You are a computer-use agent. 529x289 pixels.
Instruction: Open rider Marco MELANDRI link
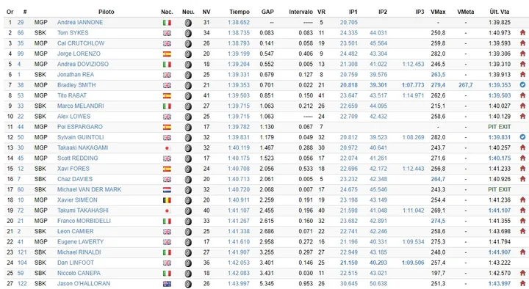pyautogui.click(x=80, y=106)
